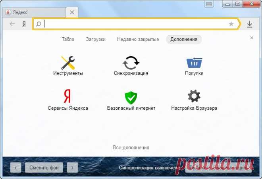Open the Инструменты add-ons category
262x179 pixels.
pos(68,66)
